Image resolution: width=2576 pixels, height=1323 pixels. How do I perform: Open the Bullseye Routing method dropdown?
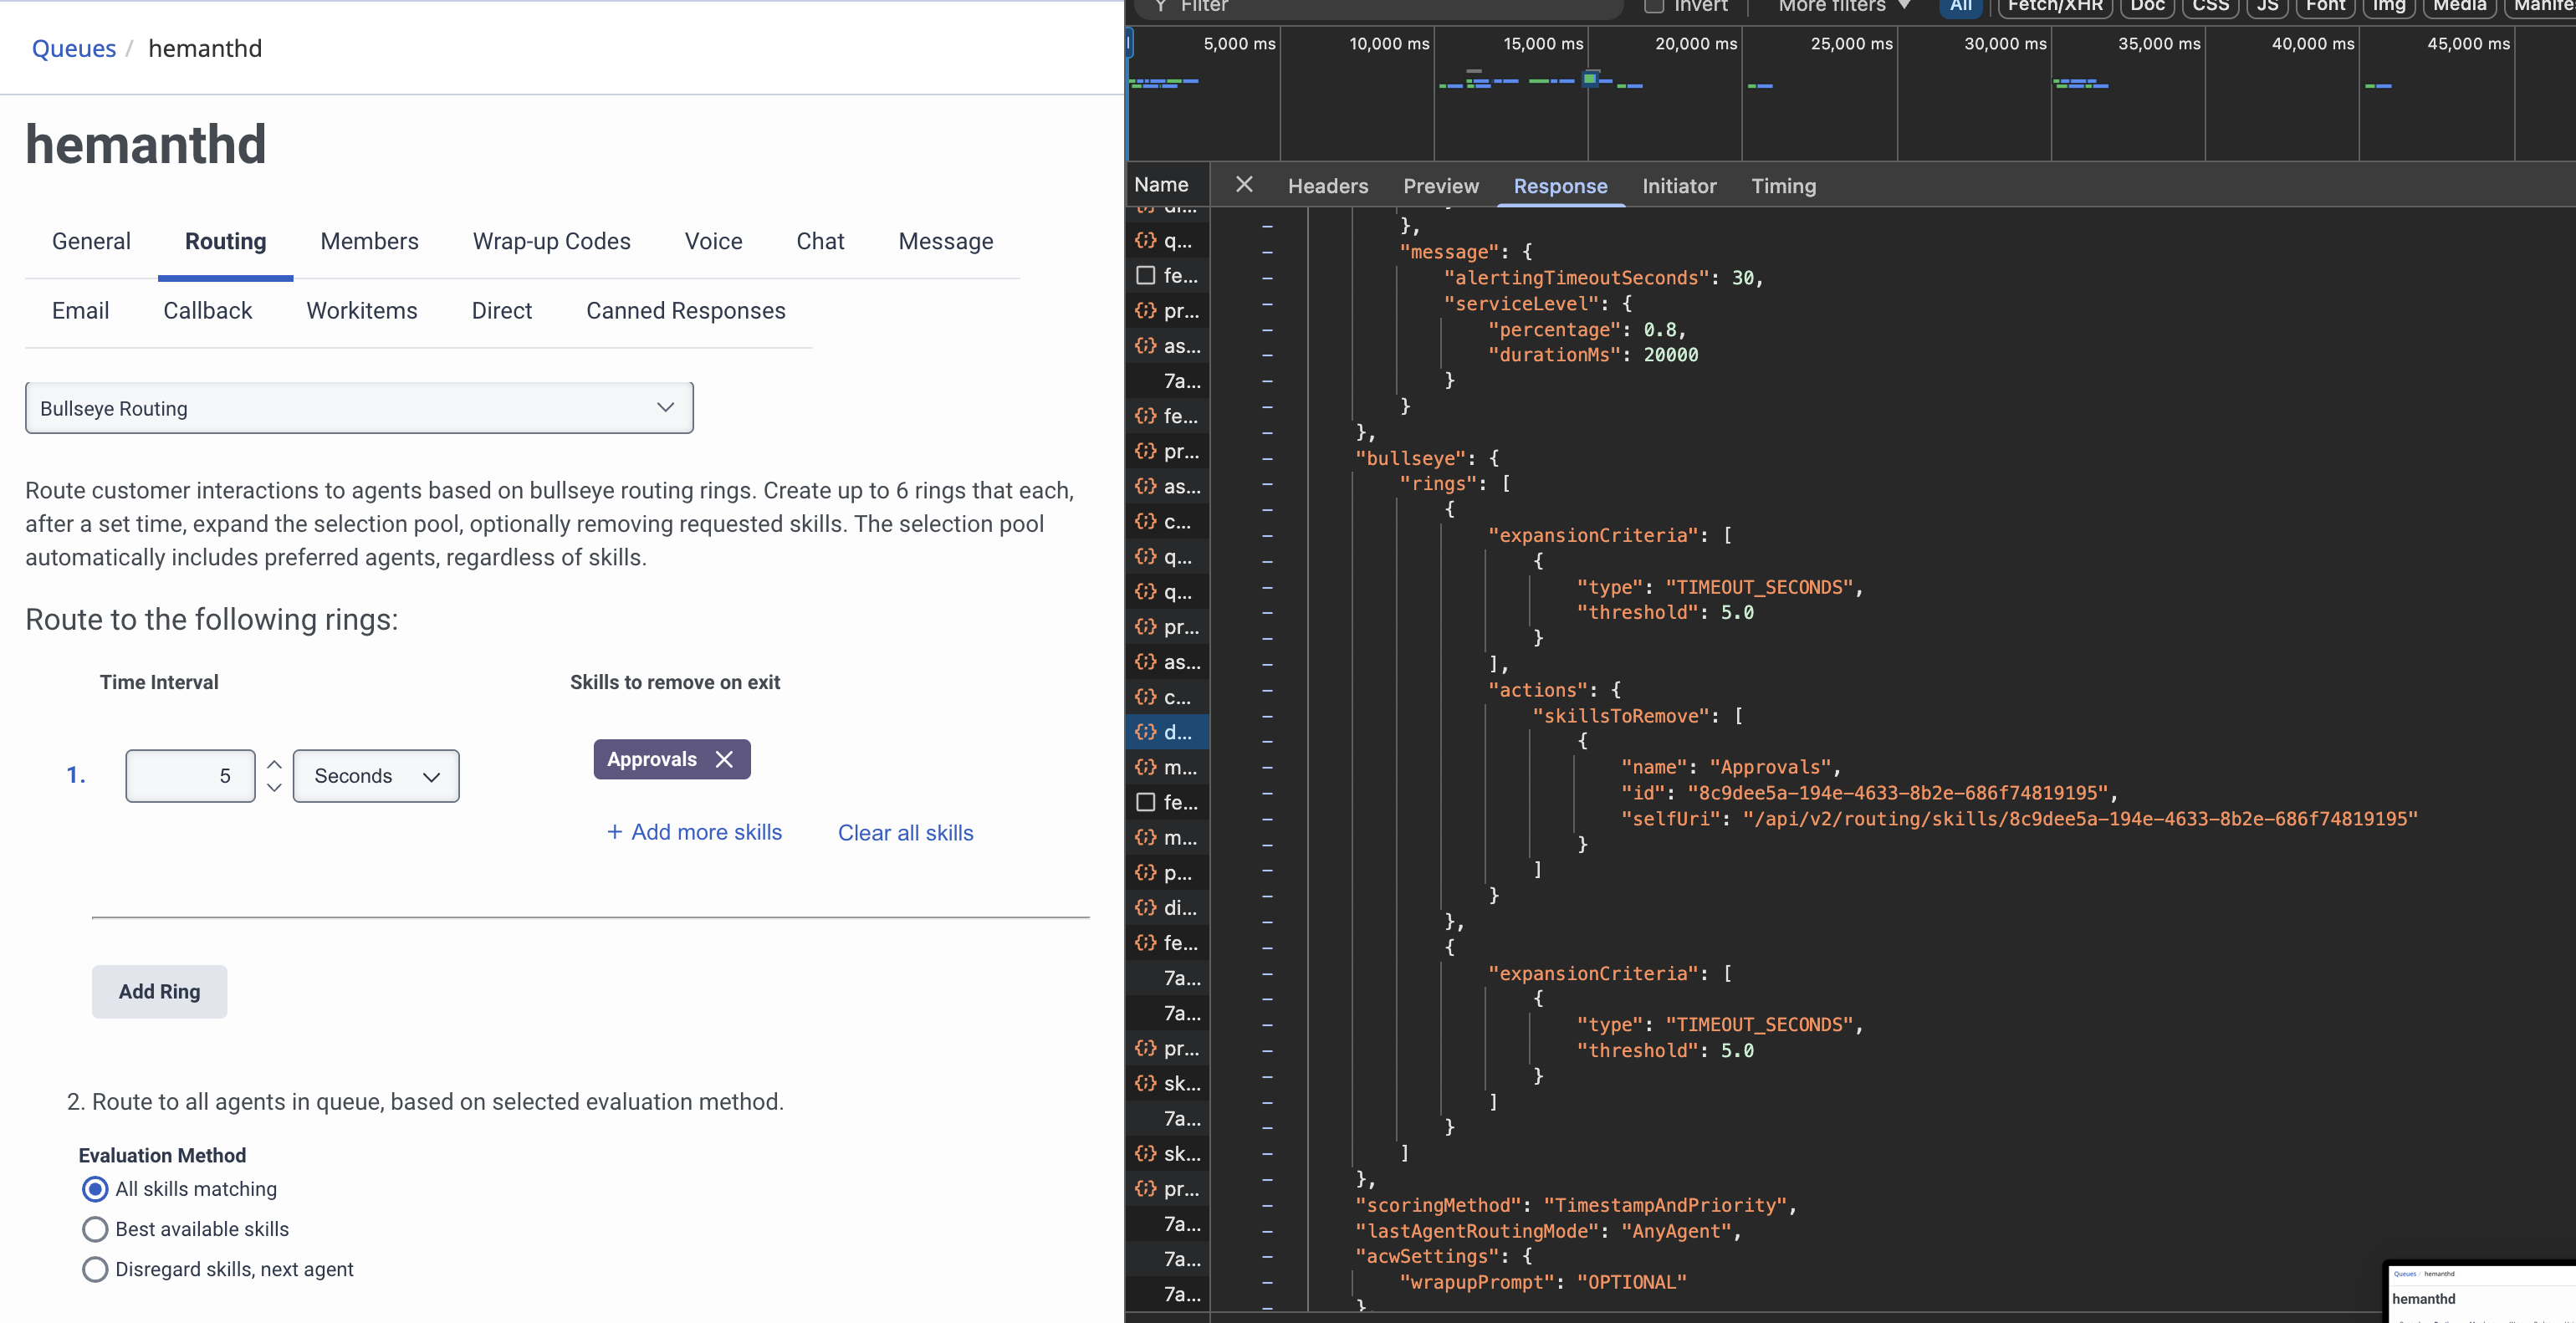(359, 408)
